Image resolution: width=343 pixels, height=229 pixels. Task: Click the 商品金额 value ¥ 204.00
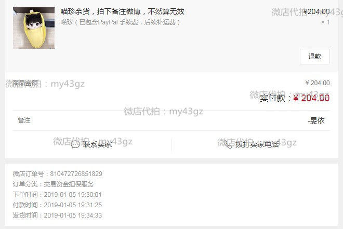(x=318, y=83)
